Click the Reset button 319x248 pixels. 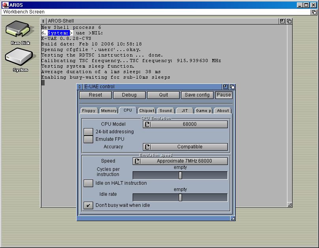click(x=96, y=95)
